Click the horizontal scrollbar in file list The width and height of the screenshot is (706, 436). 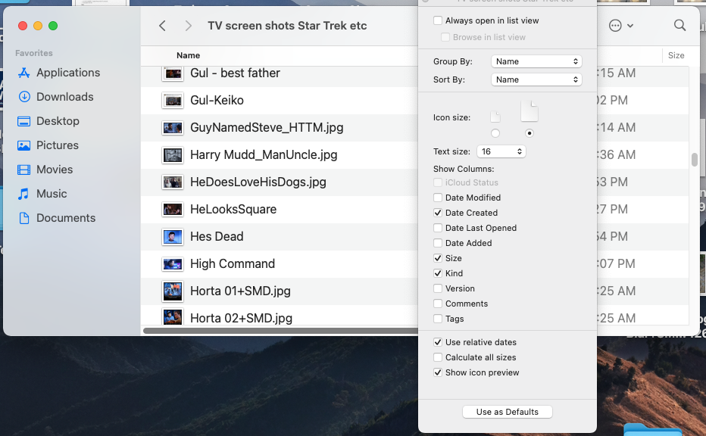tap(280, 331)
